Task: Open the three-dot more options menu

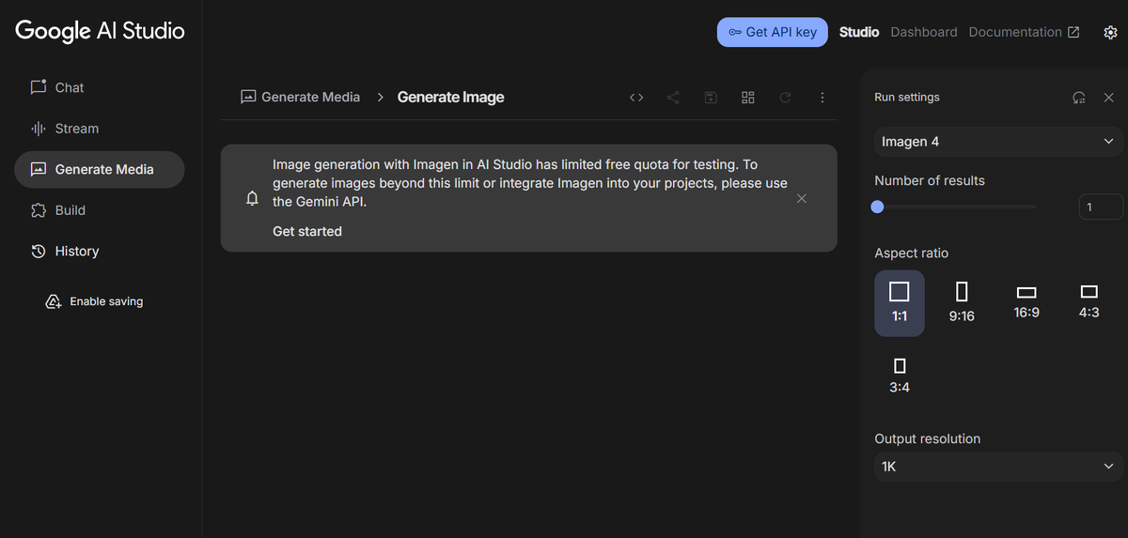Action: pos(822,97)
